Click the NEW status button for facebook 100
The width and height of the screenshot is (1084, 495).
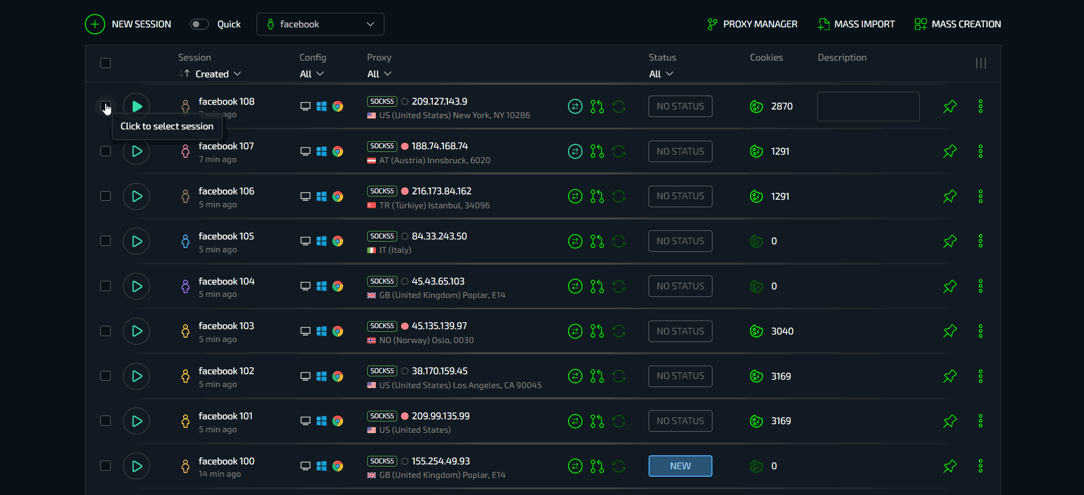tap(680, 466)
